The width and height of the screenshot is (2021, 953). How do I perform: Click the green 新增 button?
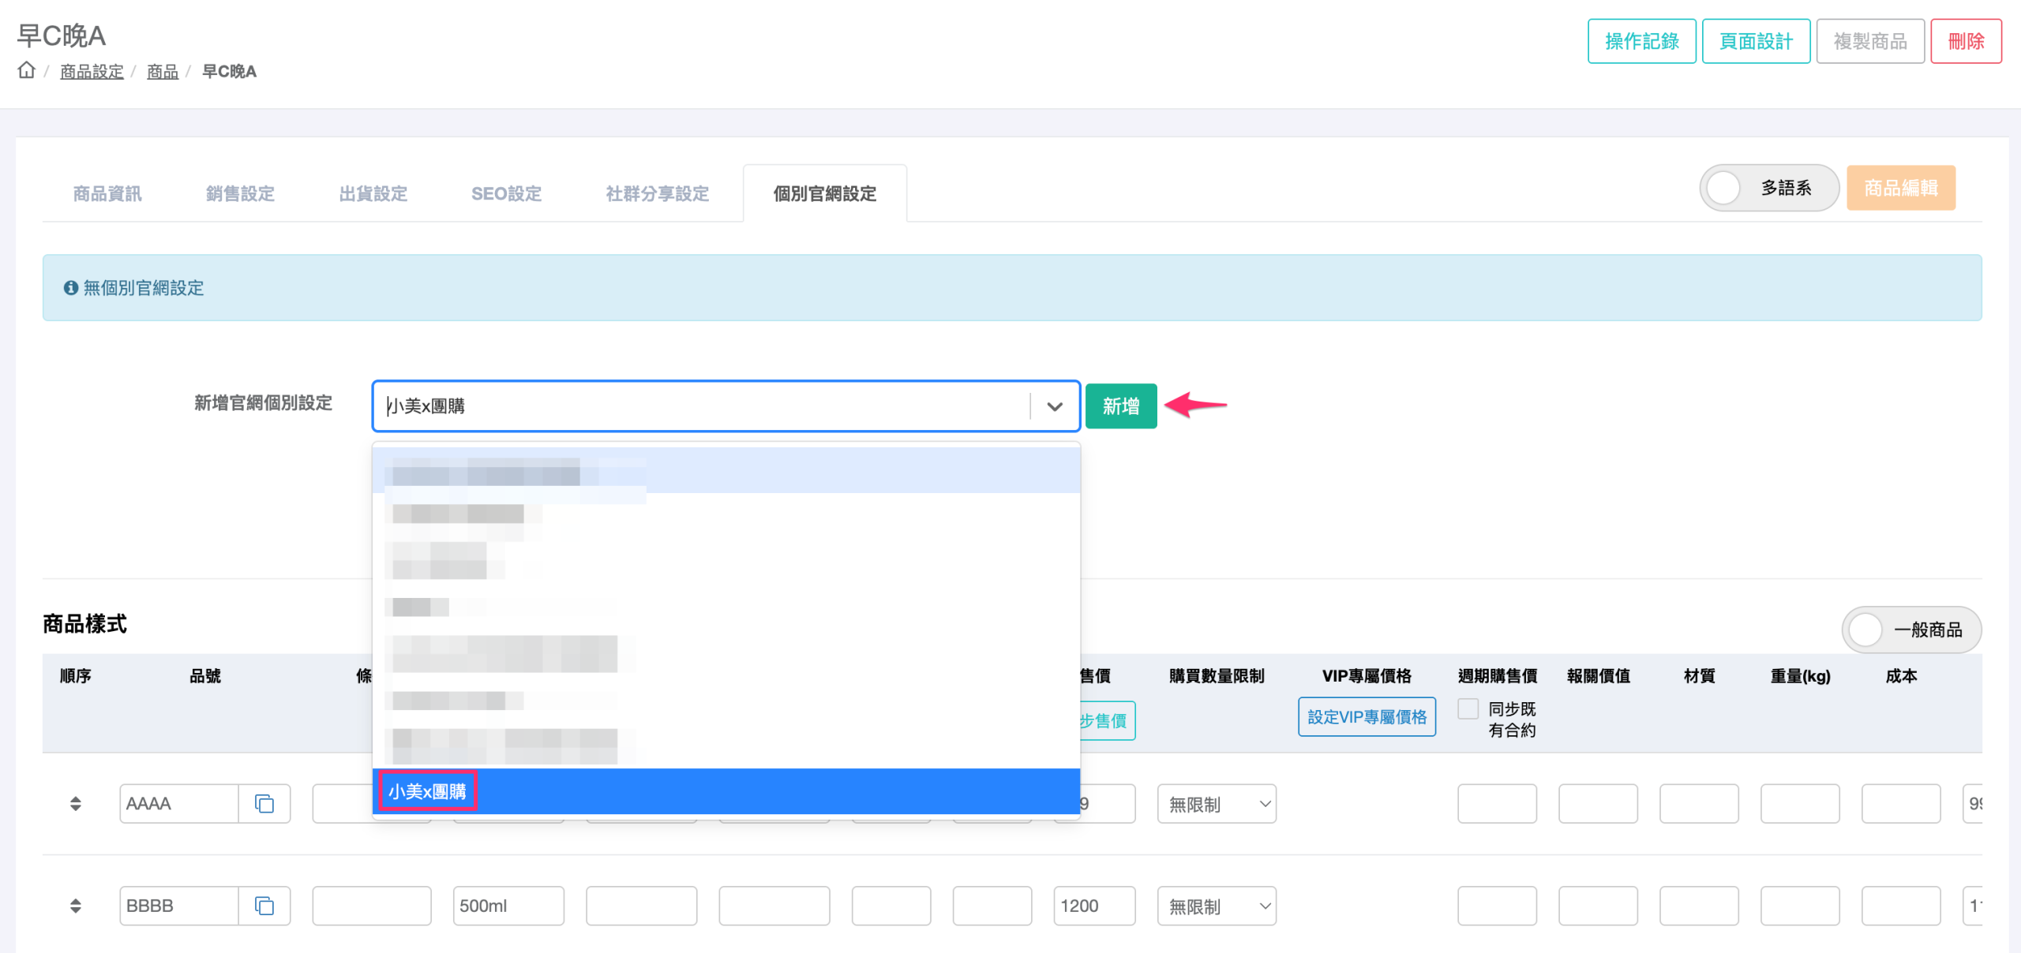tap(1120, 406)
